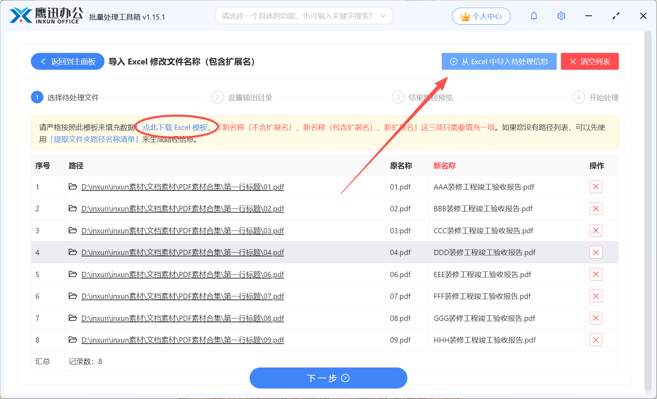Open path link ending in 02.pdf

183,209
